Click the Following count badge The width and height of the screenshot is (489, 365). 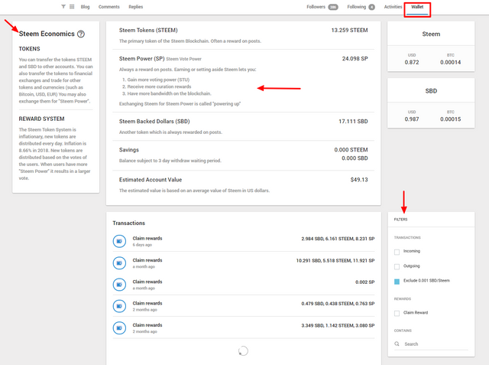click(372, 7)
